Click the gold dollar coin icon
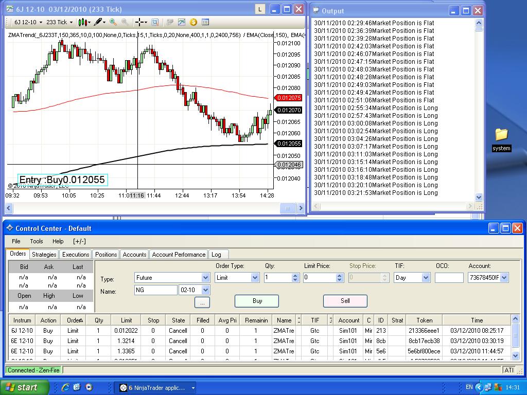 [x=194, y=22]
